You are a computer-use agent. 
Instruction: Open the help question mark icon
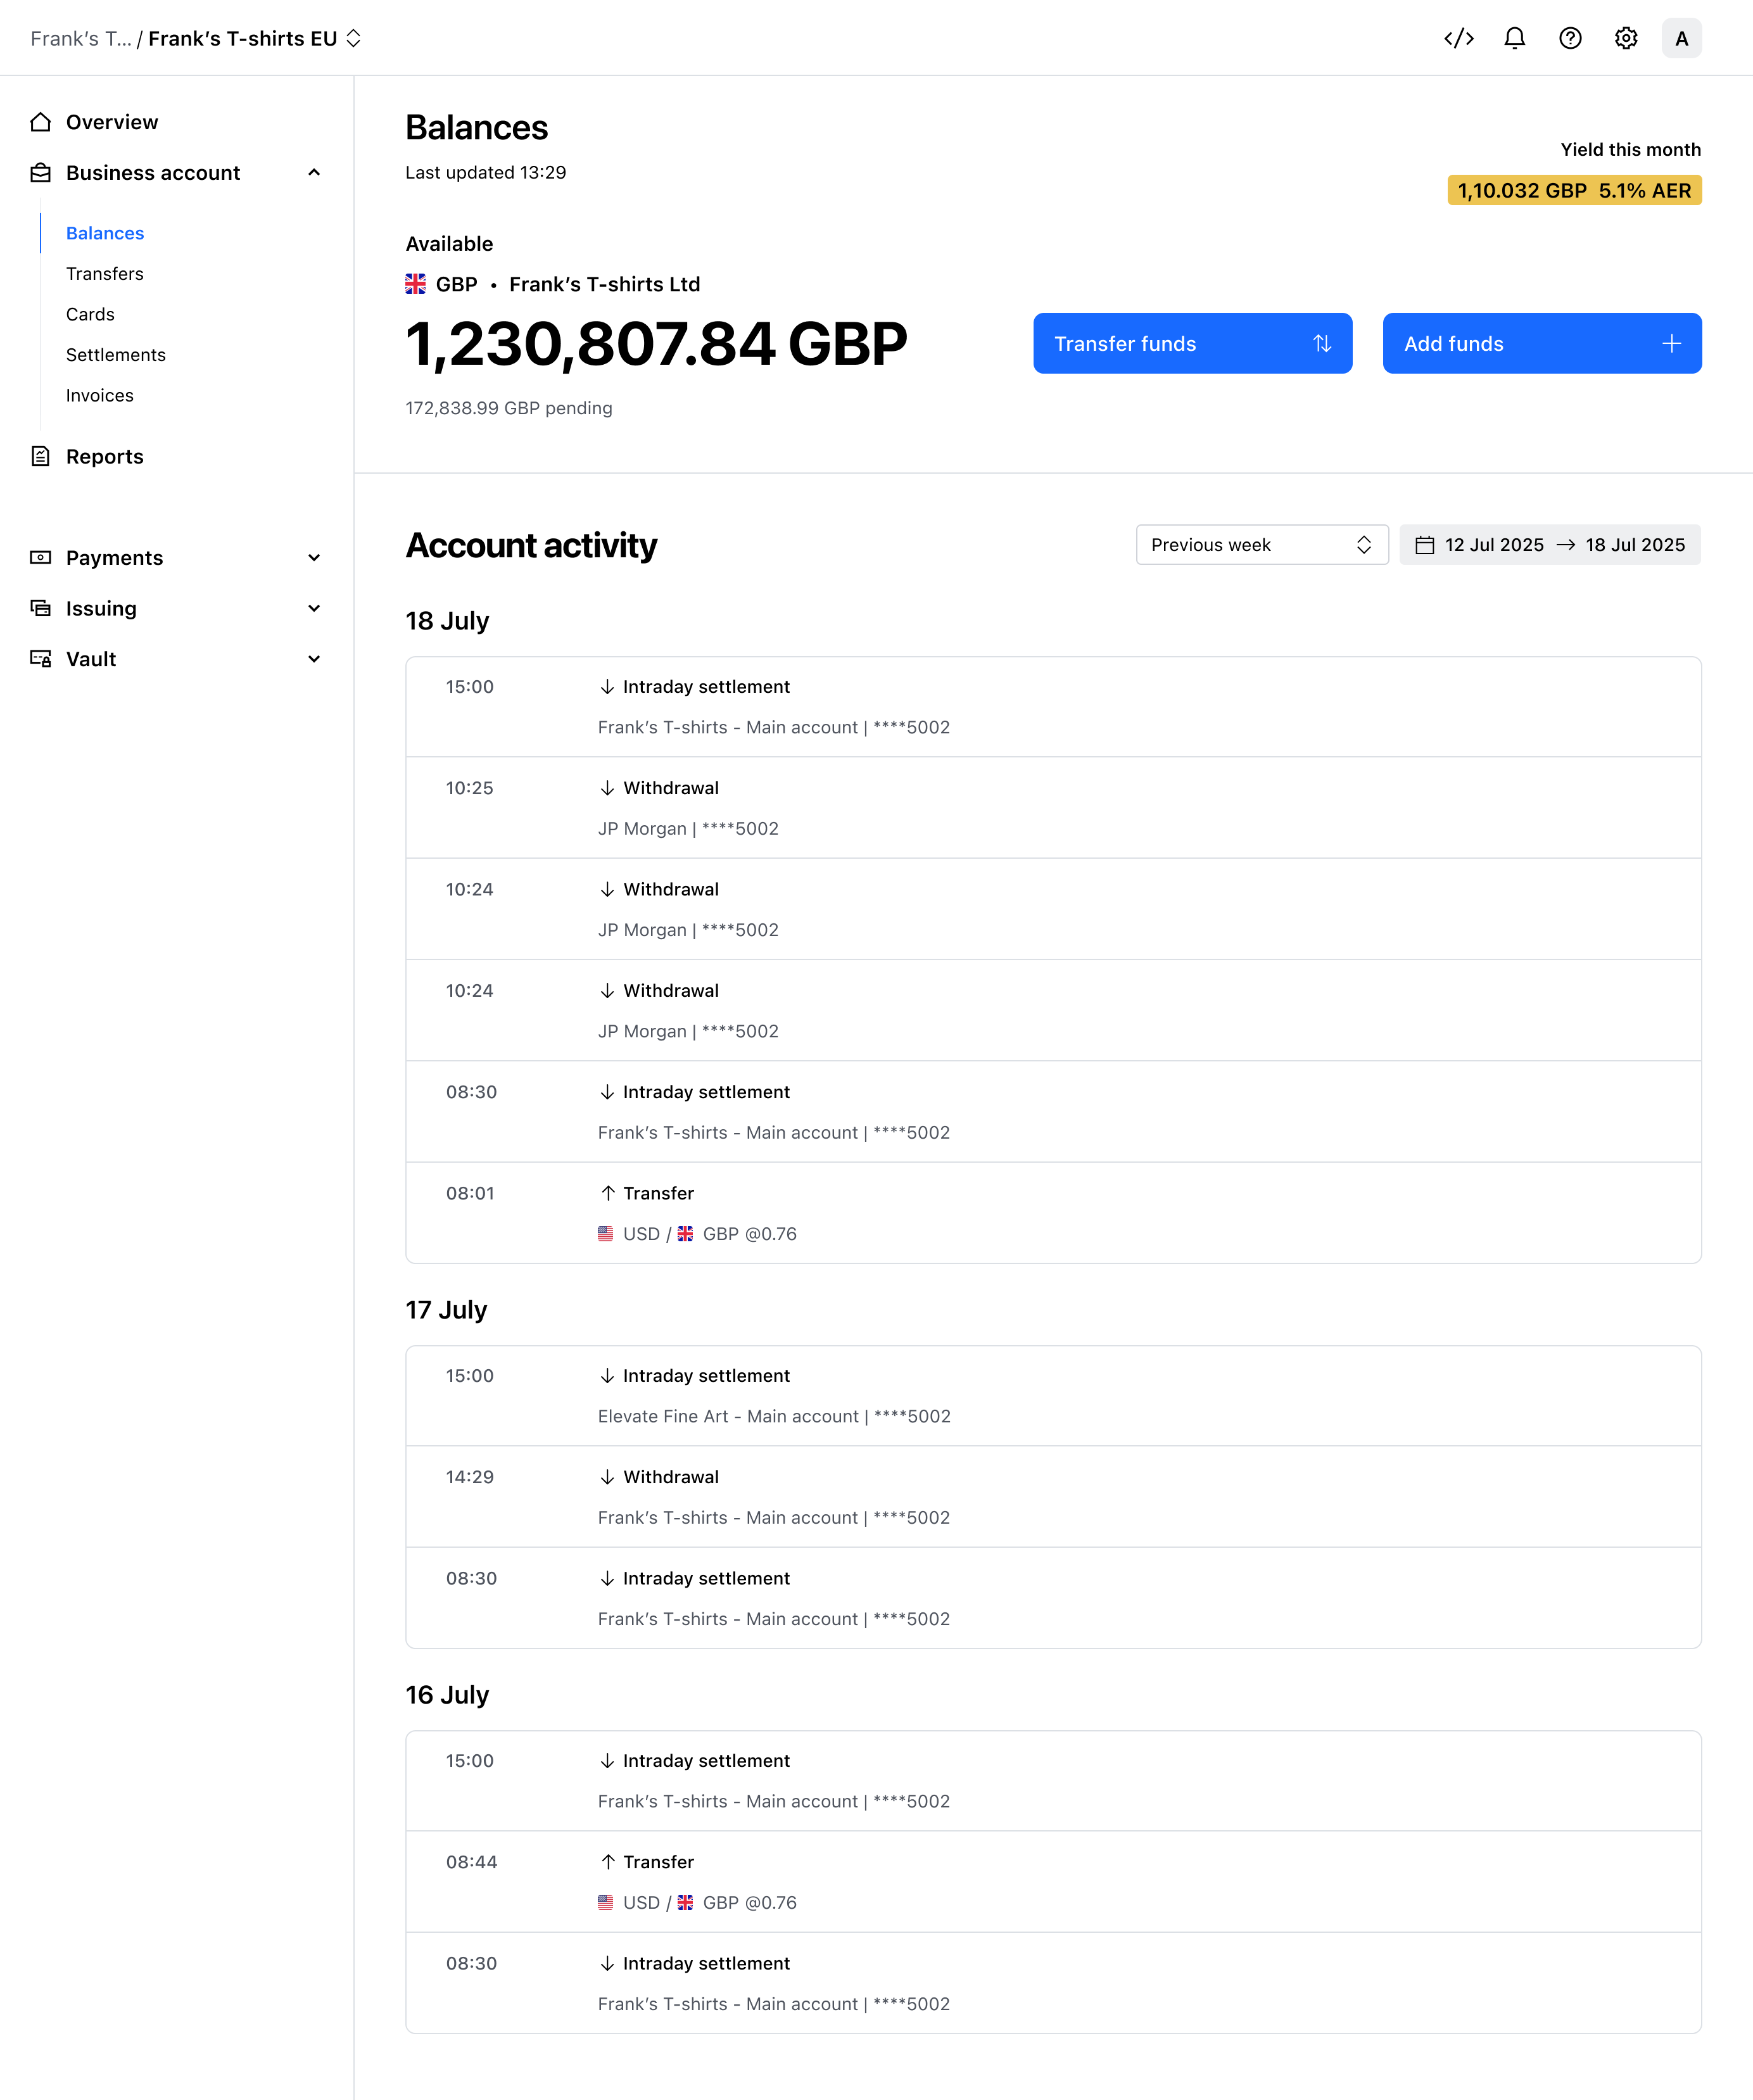(x=1570, y=38)
